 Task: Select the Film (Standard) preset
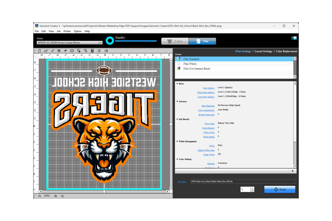click(234, 59)
